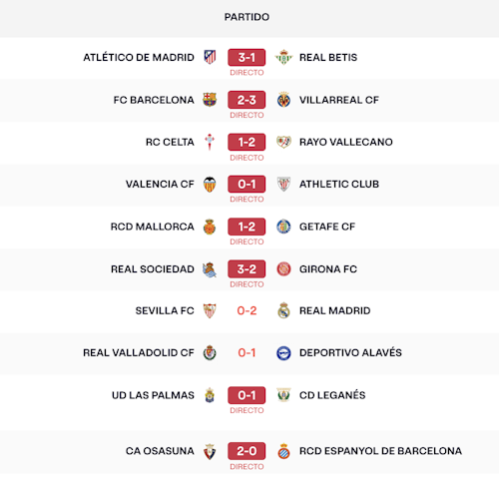Open the live 0-1 Valencia vs Athletic score
Image resolution: width=499 pixels, height=489 pixels.
click(x=247, y=184)
